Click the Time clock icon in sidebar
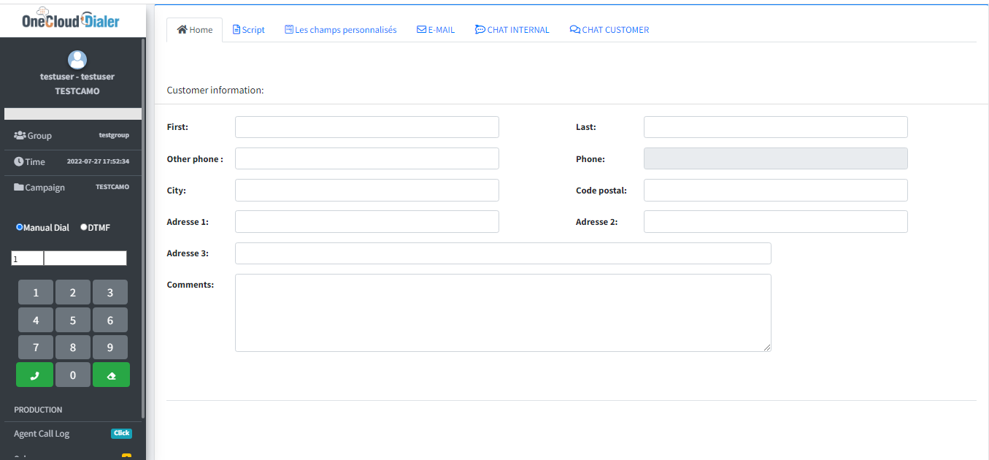 pyautogui.click(x=19, y=162)
